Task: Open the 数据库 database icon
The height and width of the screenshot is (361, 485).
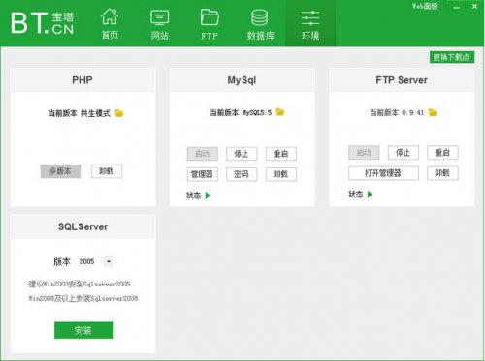Action: (260, 17)
